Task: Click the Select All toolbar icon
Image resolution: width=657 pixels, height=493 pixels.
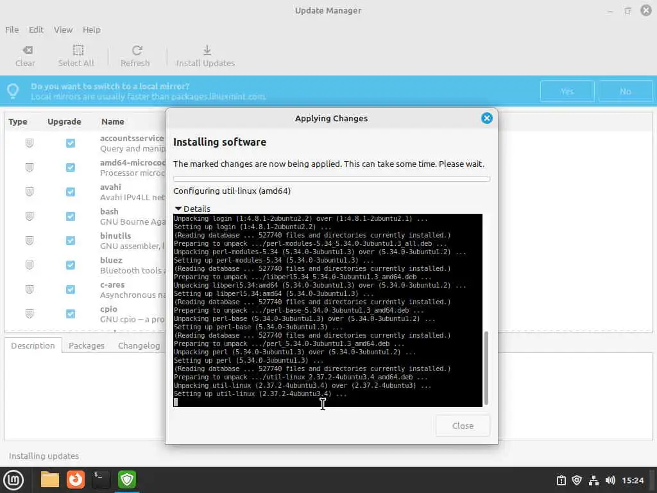Action: click(78, 50)
